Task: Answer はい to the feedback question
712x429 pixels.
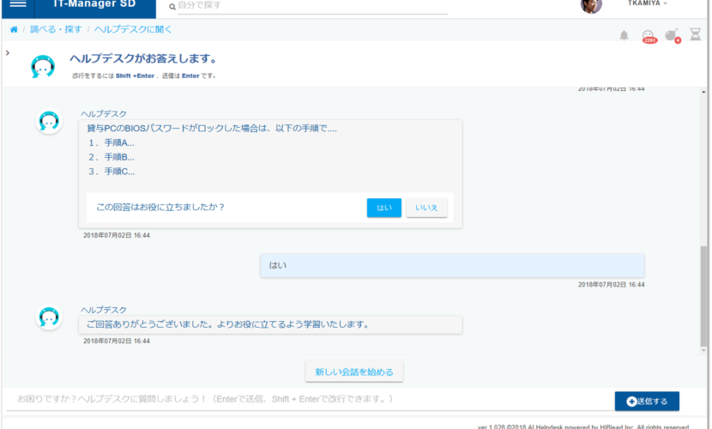Action: click(x=384, y=208)
